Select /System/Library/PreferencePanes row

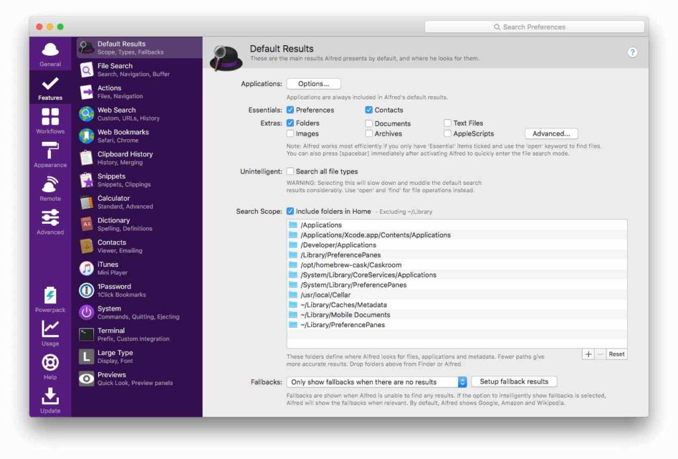pyautogui.click(x=457, y=285)
